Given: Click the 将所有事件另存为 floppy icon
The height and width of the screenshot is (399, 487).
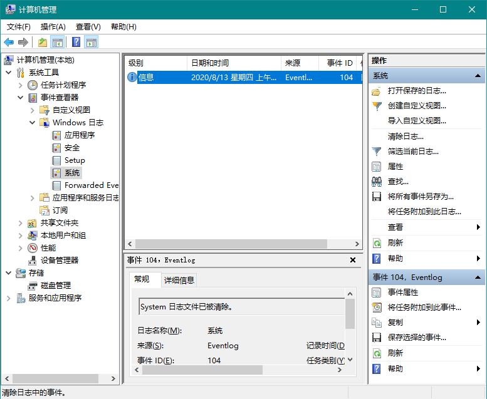Looking at the screenshot, I should (x=377, y=197).
